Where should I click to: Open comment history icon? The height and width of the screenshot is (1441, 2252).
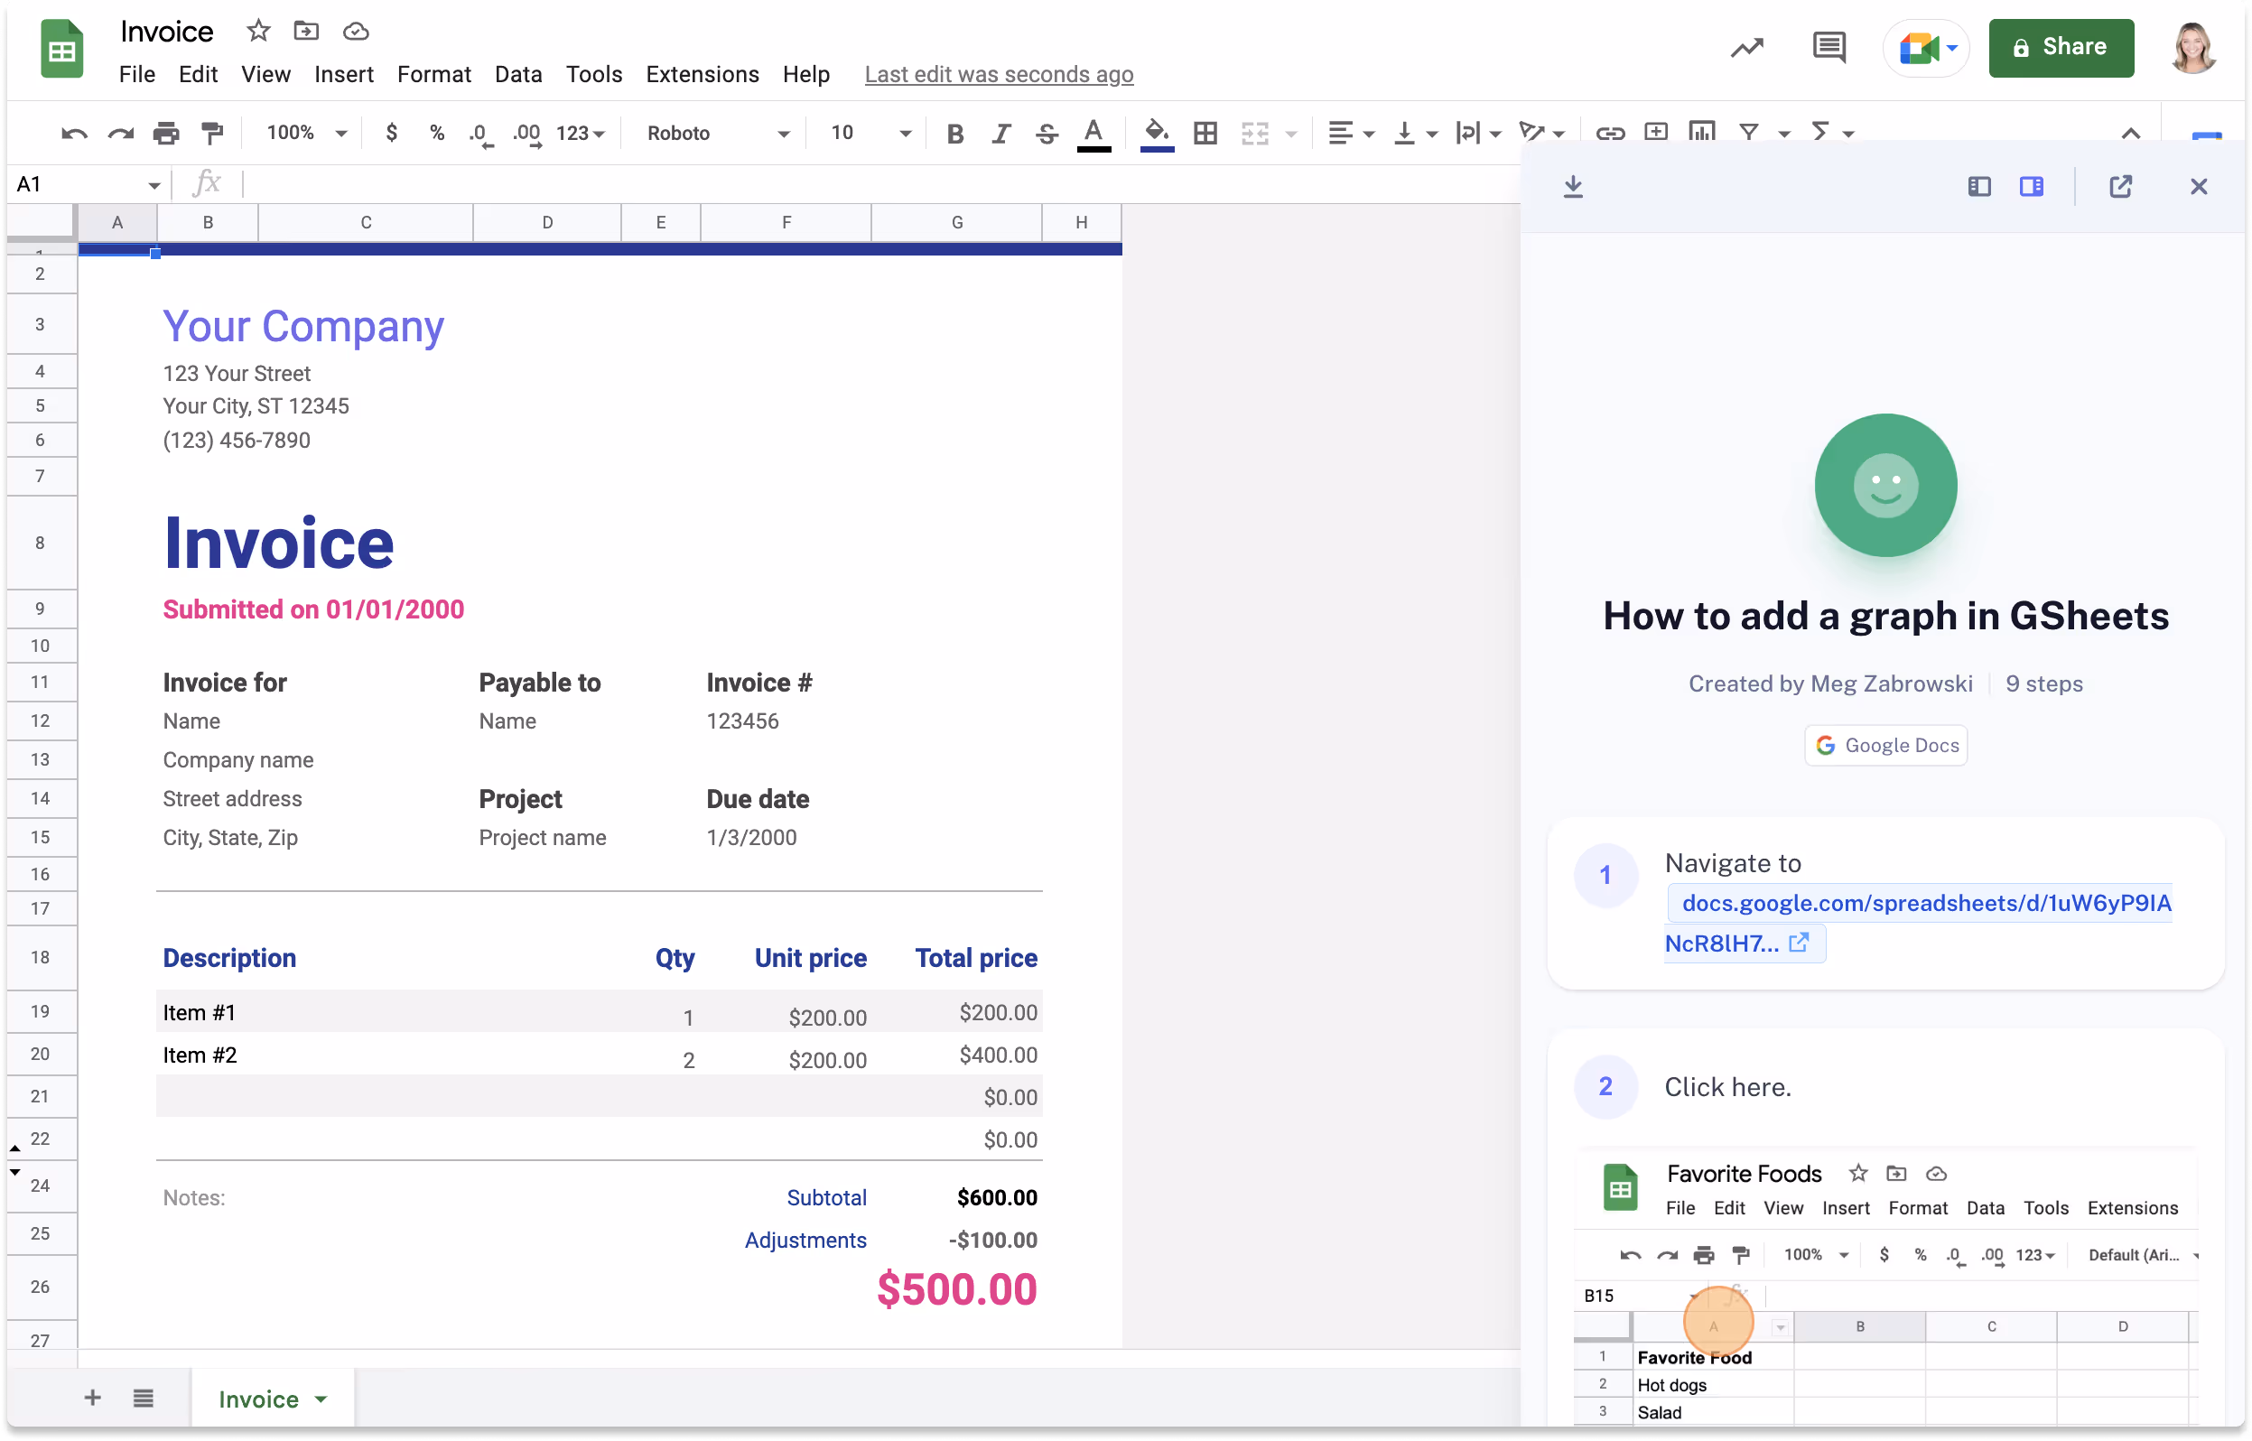1829,48
